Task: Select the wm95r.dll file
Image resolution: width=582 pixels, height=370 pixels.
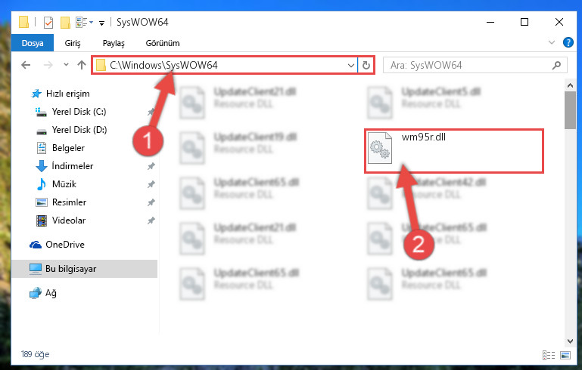Action: click(x=454, y=151)
